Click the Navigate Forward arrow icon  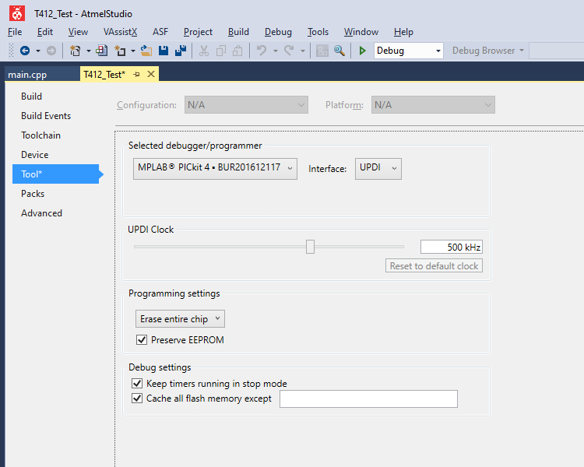tap(51, 51)
